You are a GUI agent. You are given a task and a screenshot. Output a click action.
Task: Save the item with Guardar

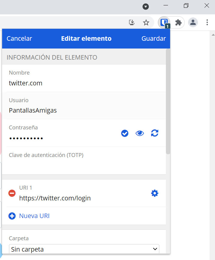coord(154,38)
